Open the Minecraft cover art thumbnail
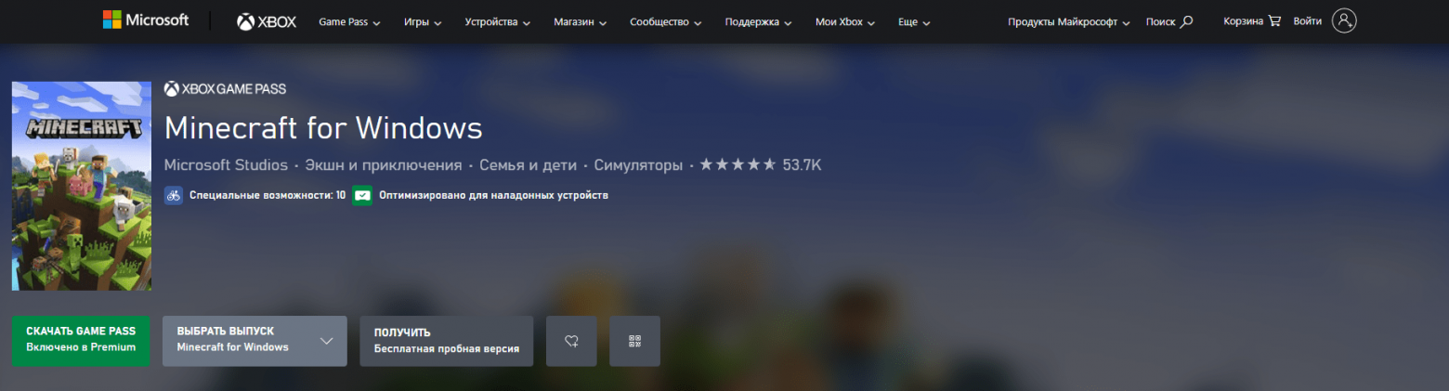The height and width of the screenshot is (391, 1449). click(x=82, y=186)
